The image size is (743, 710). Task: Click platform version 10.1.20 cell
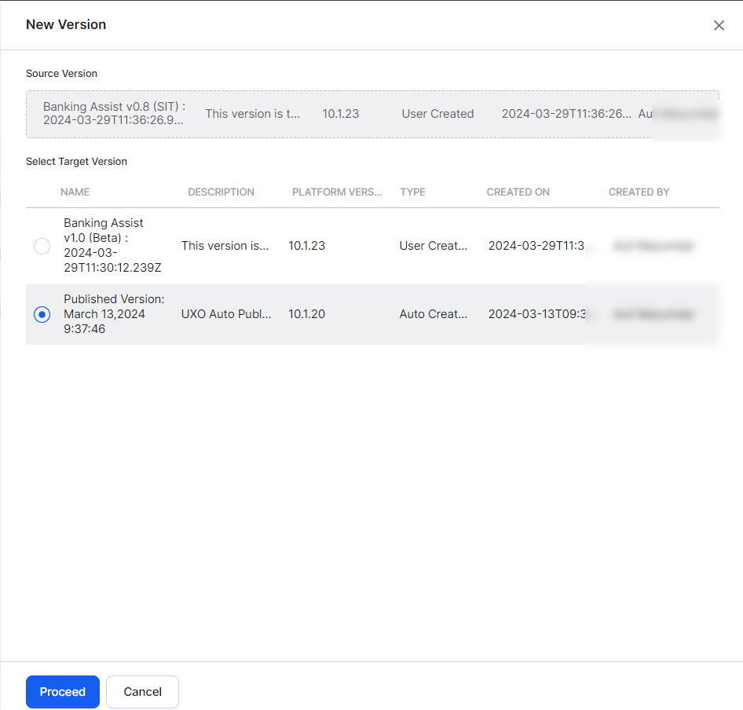pyautogui.click(x=306, y=314)
